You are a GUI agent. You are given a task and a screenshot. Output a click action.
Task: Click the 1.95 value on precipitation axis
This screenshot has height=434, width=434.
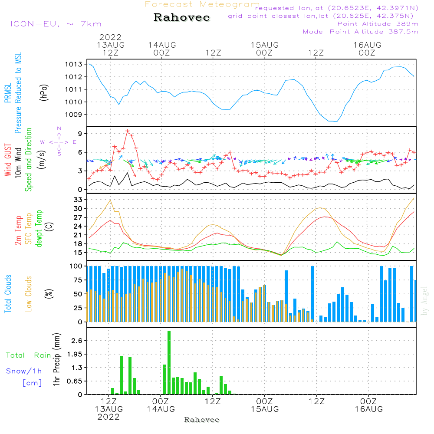pyautogui.click(x=75, y=354)
